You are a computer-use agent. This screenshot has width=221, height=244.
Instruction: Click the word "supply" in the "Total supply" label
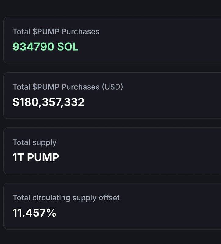[45, 142]
